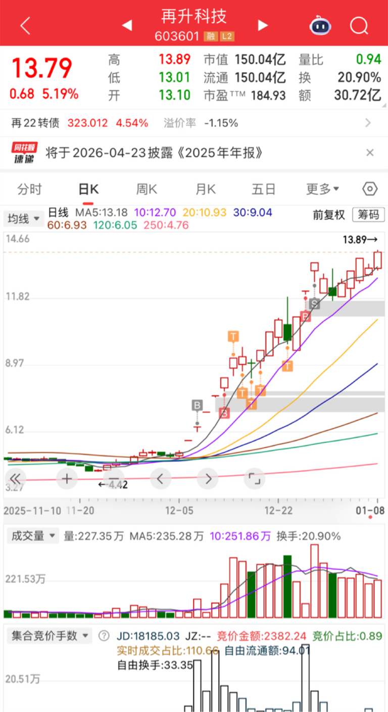This screenshot has height=712, width=388.
Task: Open the 均线 indicator dropdown
Action: tap(23, 219)
